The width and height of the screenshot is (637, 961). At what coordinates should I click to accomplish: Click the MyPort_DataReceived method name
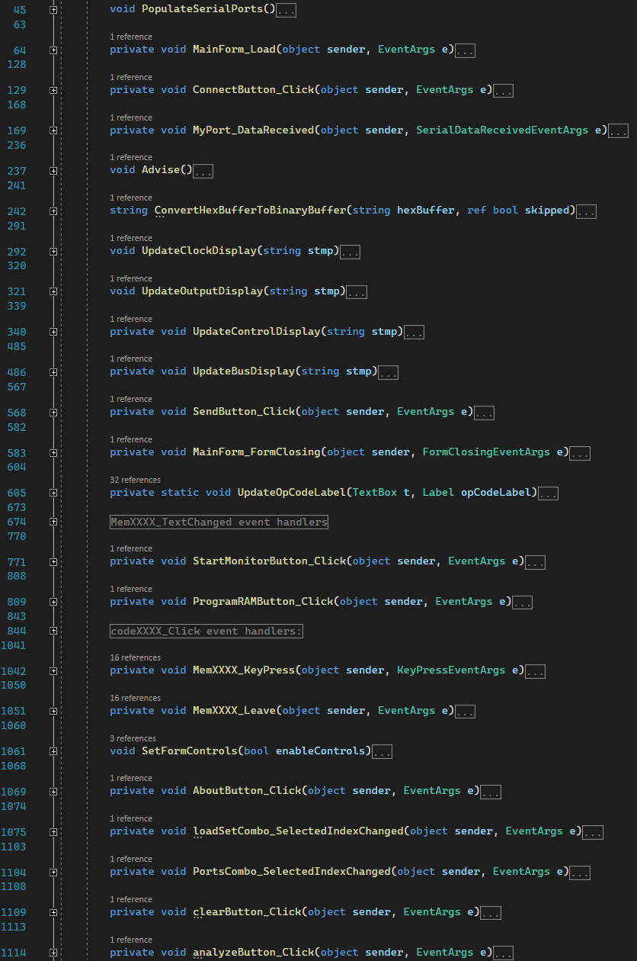[254, 130]
